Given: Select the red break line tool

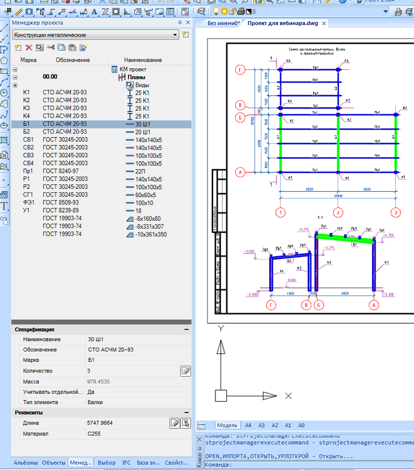Looking at the screenshot, I should (x=105, y=11).
